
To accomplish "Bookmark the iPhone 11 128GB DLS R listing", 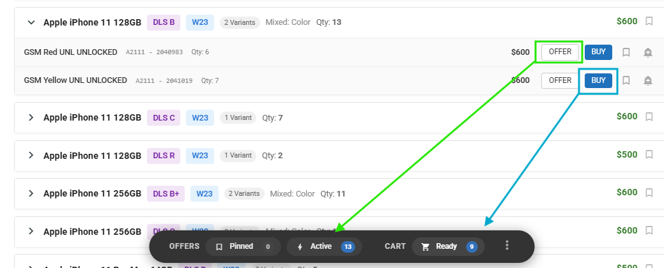I will tap(649, 154).
